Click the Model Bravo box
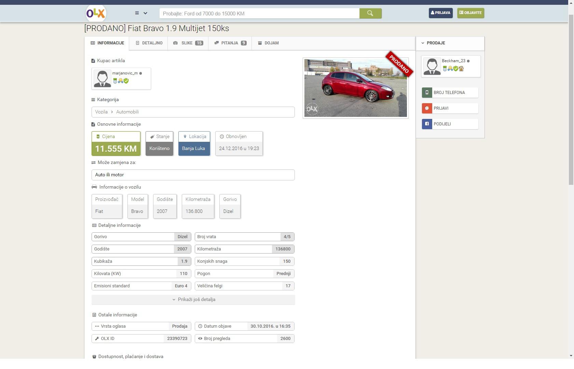The width and height of the screenshot is (574, 369). pyautogui.click(x=137, y=206)
